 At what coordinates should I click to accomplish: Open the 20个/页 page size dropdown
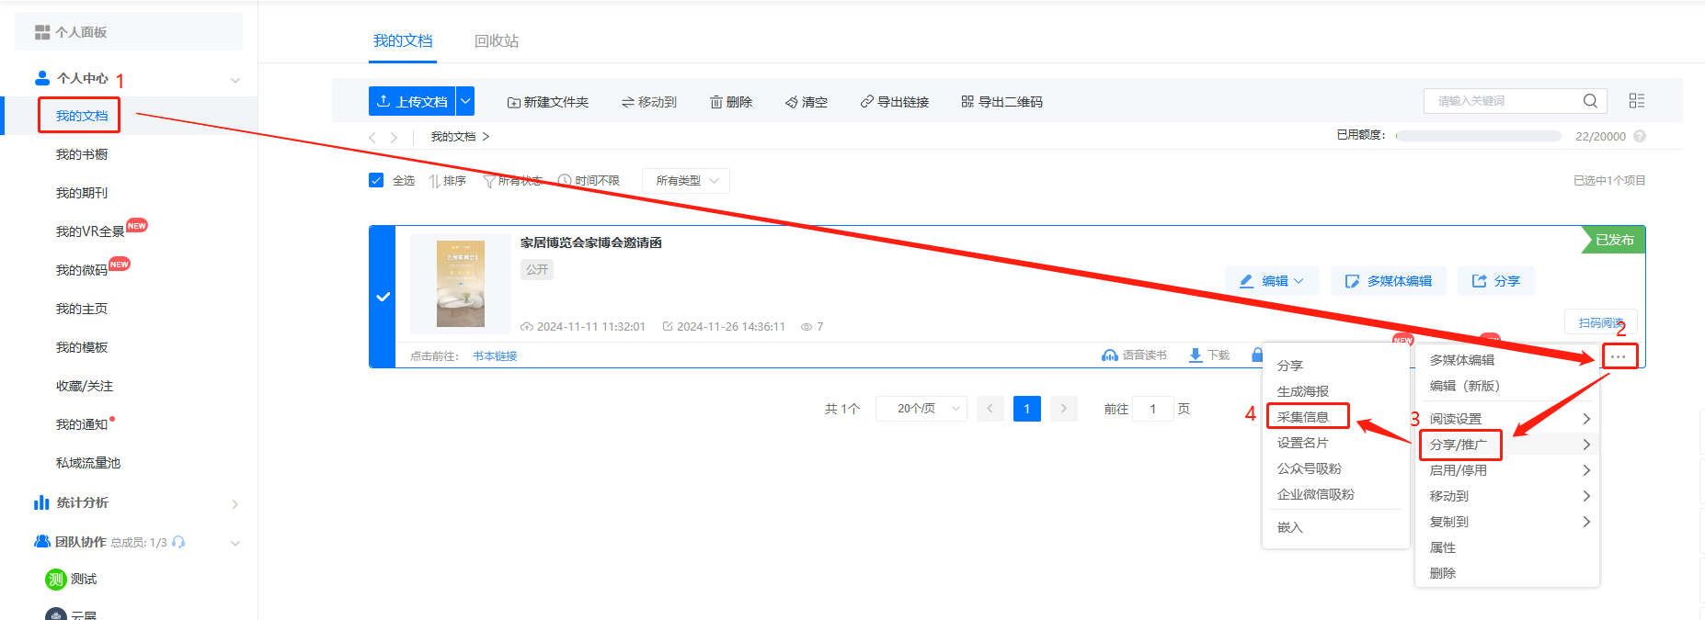921,409
